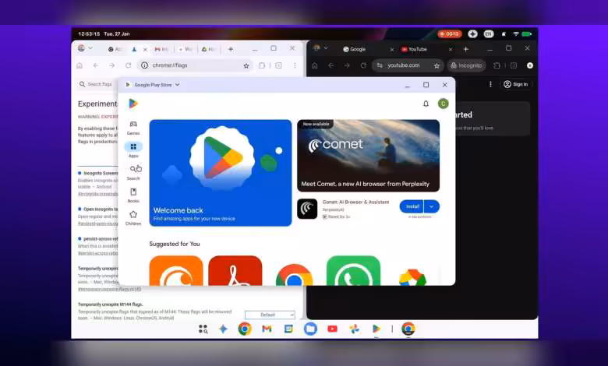Select the Apps sidebar icon

pos(133,148)
